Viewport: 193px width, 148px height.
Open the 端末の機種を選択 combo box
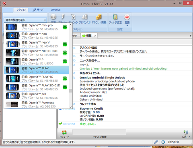25,20
